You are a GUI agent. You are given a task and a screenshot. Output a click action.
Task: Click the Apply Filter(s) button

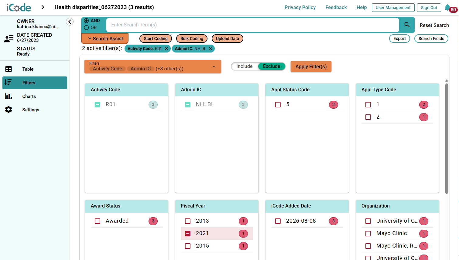pyautogui.click(x=311, y=66)
